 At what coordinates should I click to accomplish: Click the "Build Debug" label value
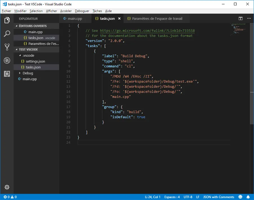(x=134, y=56)
